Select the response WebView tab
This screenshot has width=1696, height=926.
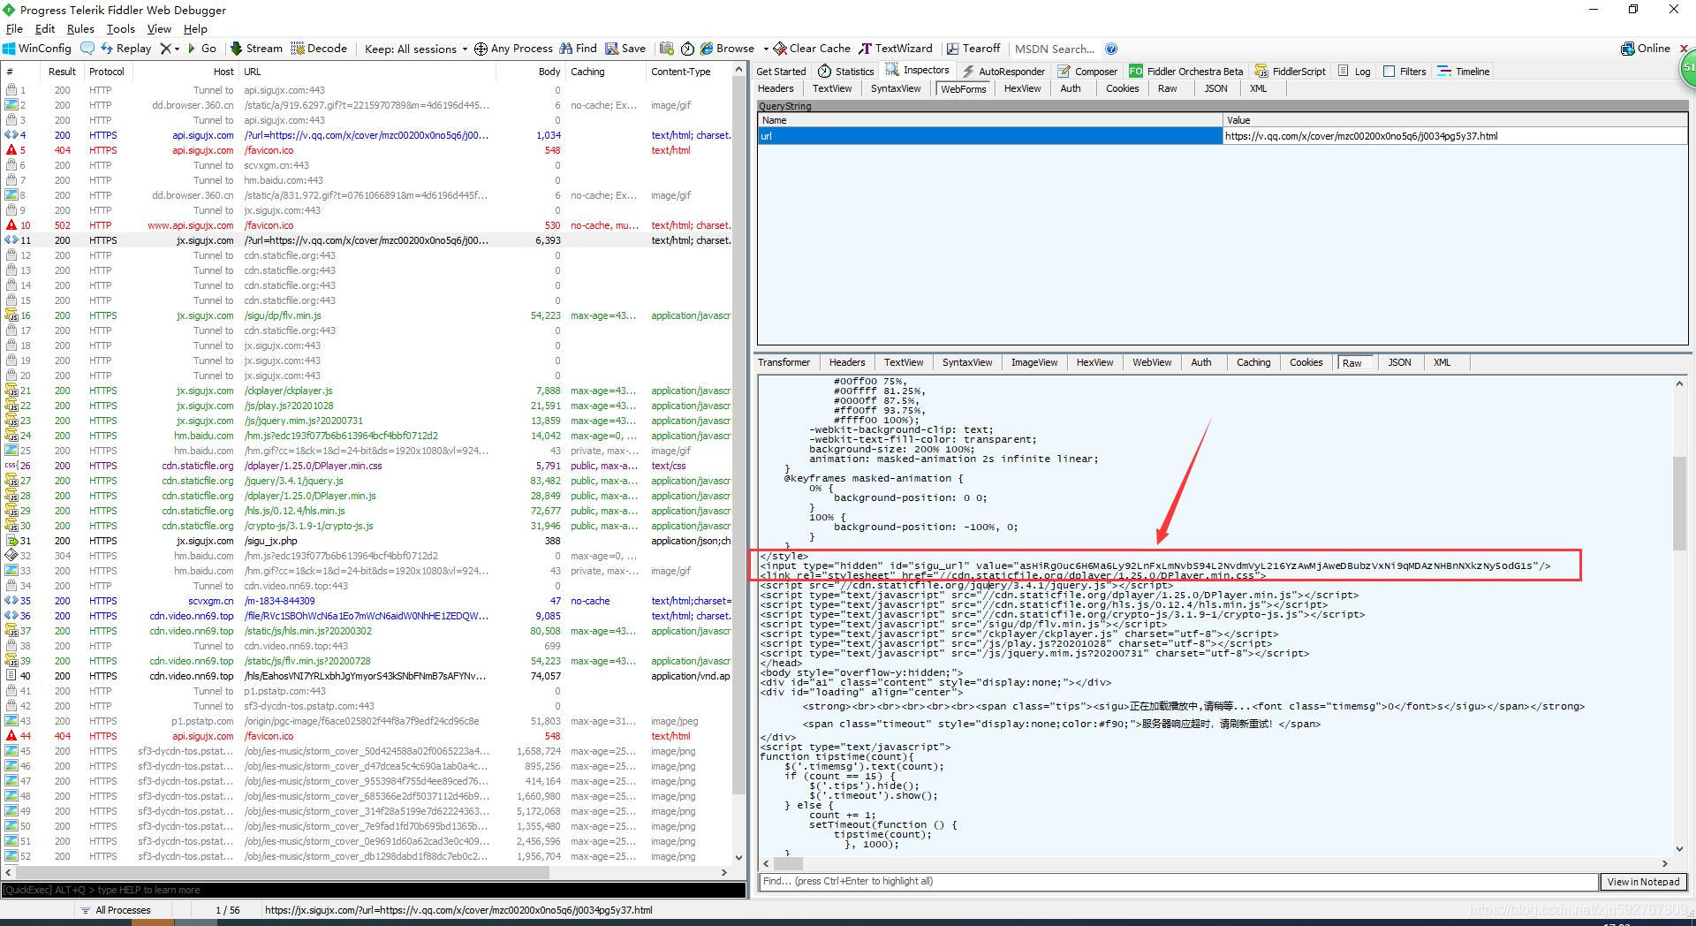click(x=1152, y=362)
